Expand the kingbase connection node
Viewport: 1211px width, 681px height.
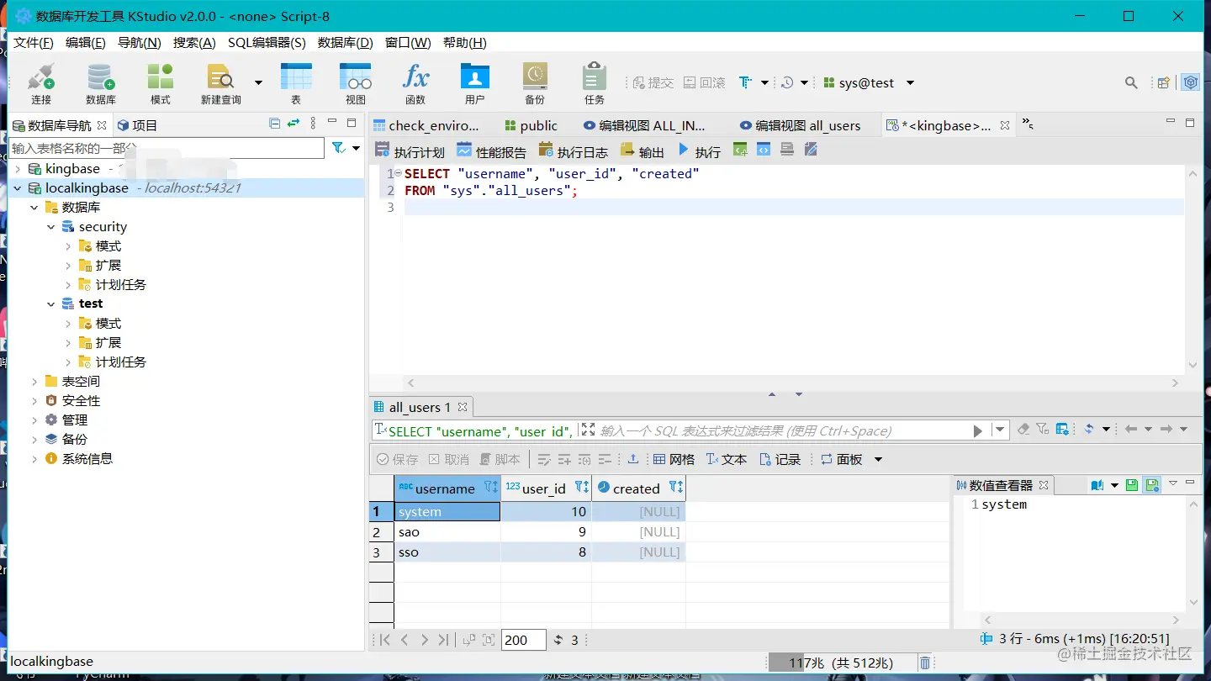pos(18,169)
